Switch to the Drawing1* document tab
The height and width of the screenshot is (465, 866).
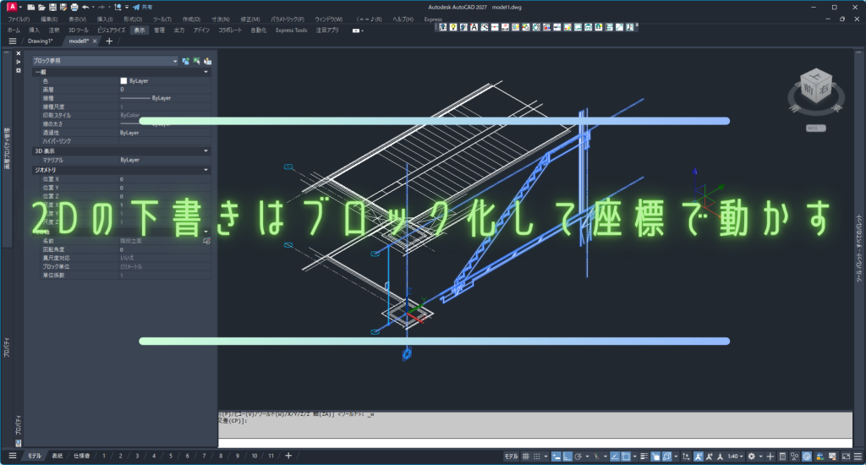40,41
